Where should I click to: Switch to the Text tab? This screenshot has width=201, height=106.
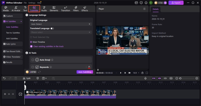[x=25, y=9]
